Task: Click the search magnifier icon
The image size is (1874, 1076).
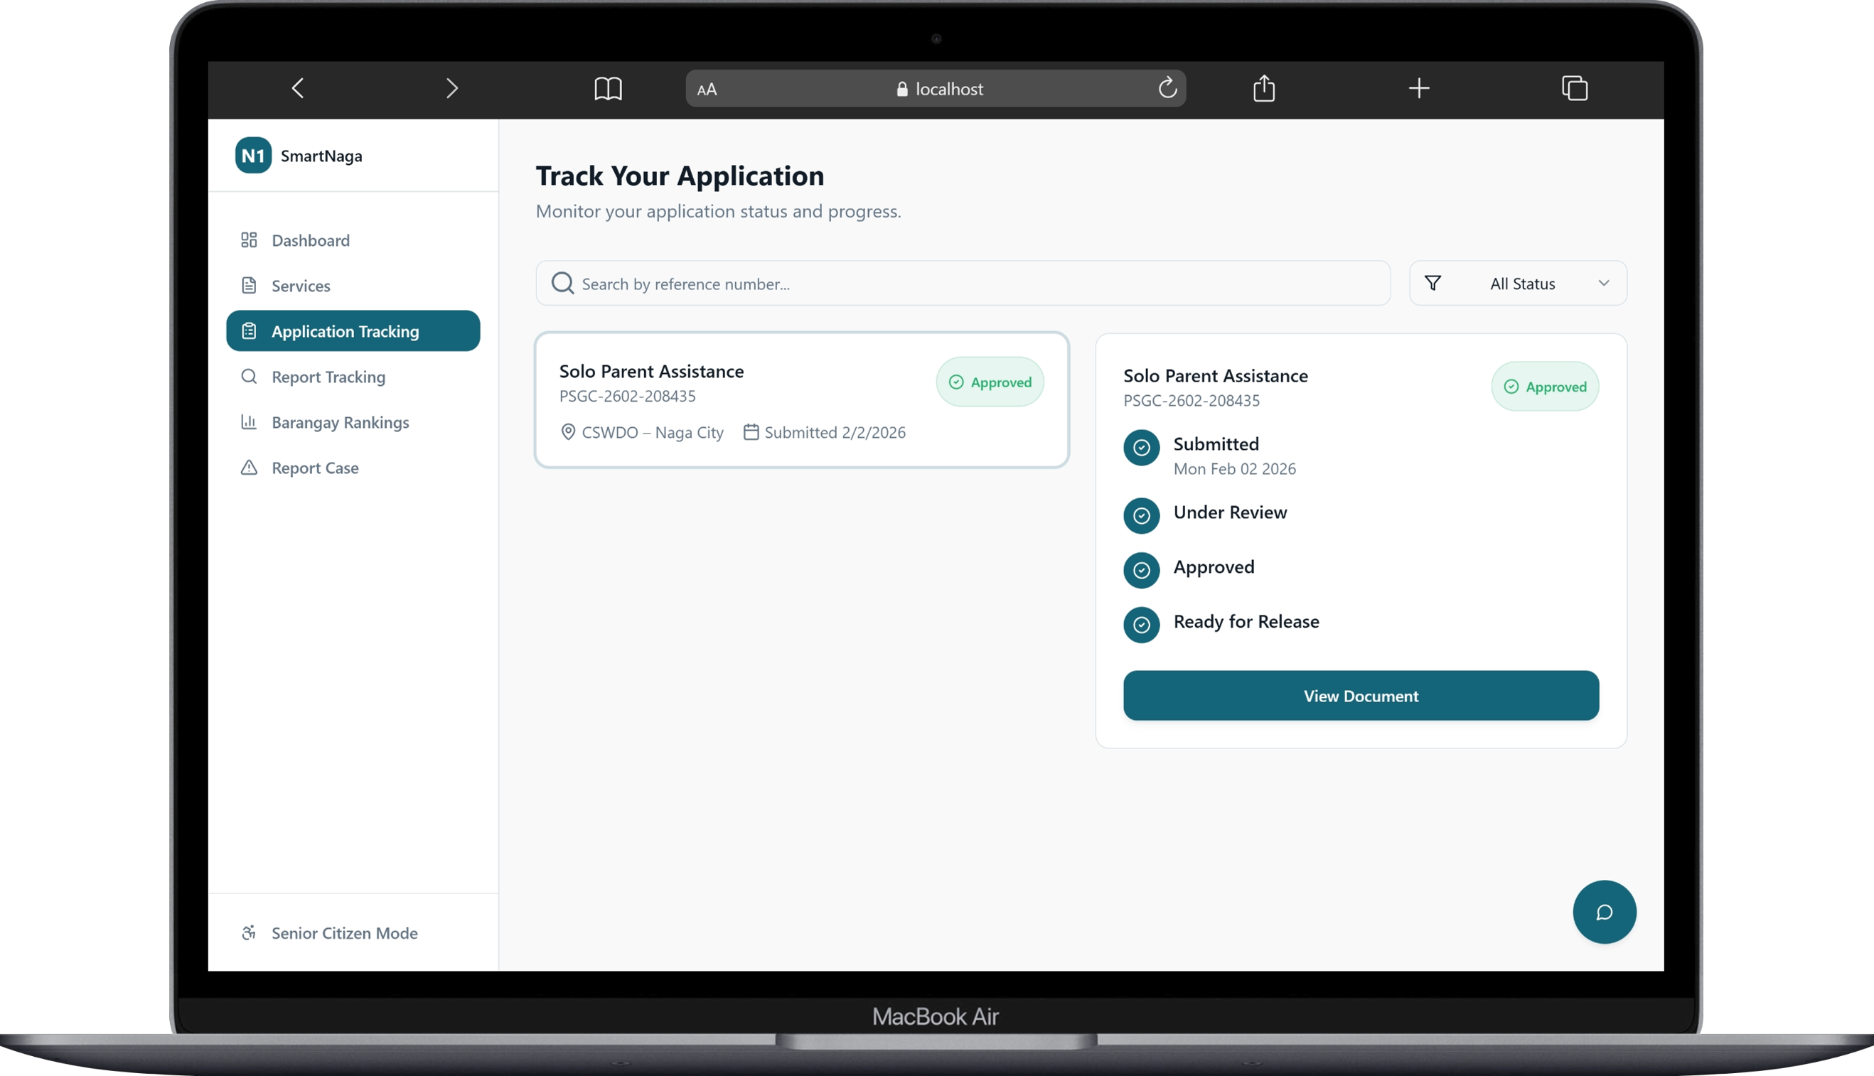Action: [x=562, y=283]
